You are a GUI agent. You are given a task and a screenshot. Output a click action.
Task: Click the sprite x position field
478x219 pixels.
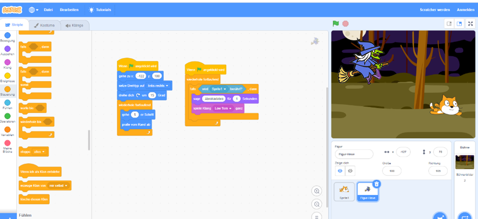(x=404, y=152)
